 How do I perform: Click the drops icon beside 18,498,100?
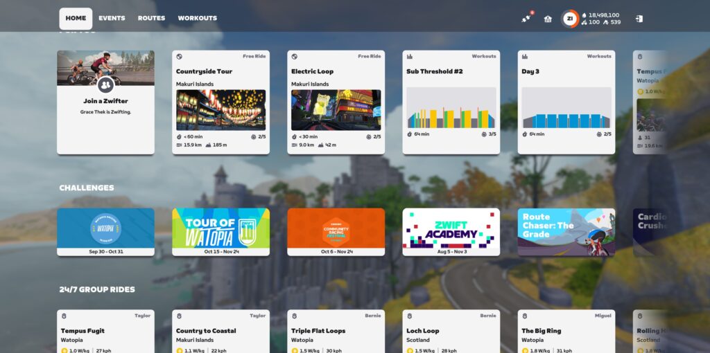(584, 15)
